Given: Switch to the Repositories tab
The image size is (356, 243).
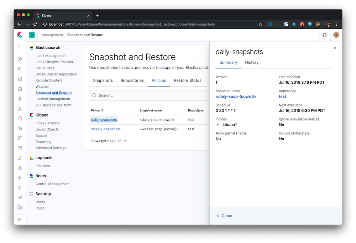Looking at the screenshot, I should 132,81.
